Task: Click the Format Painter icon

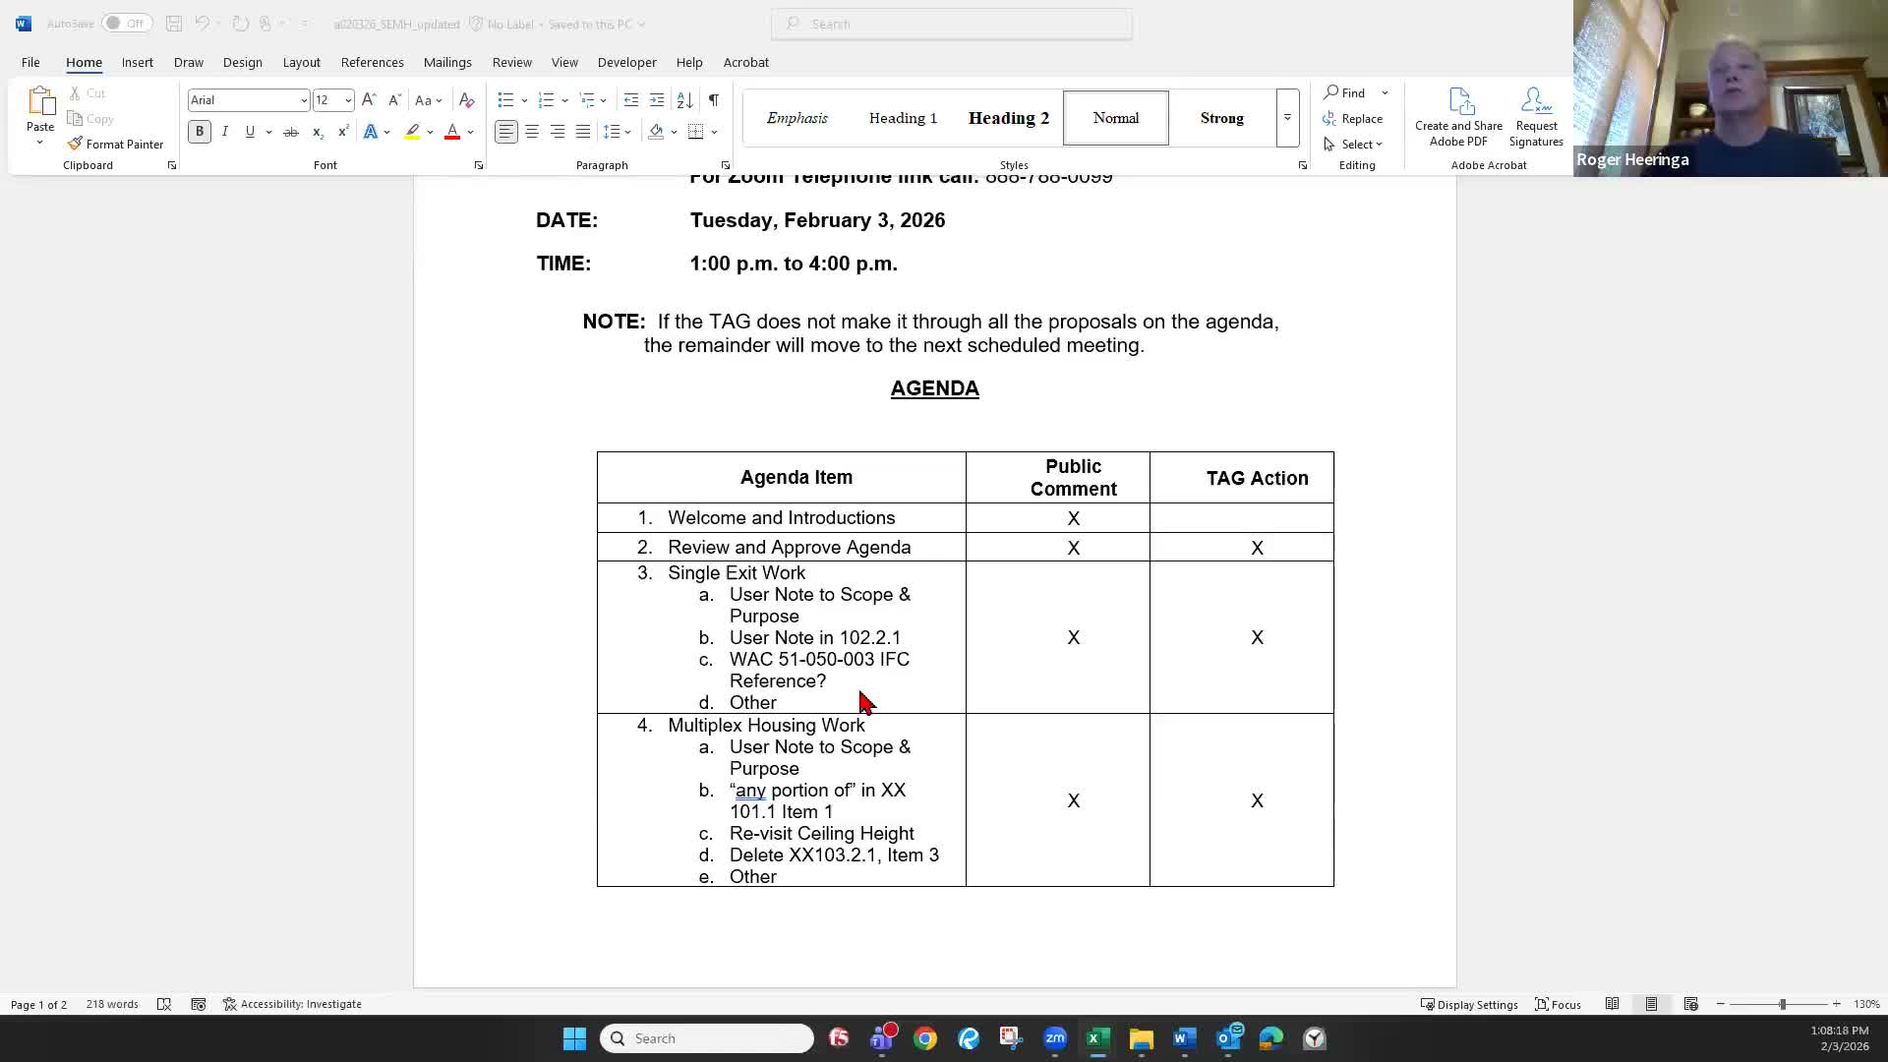Action: 76,144
